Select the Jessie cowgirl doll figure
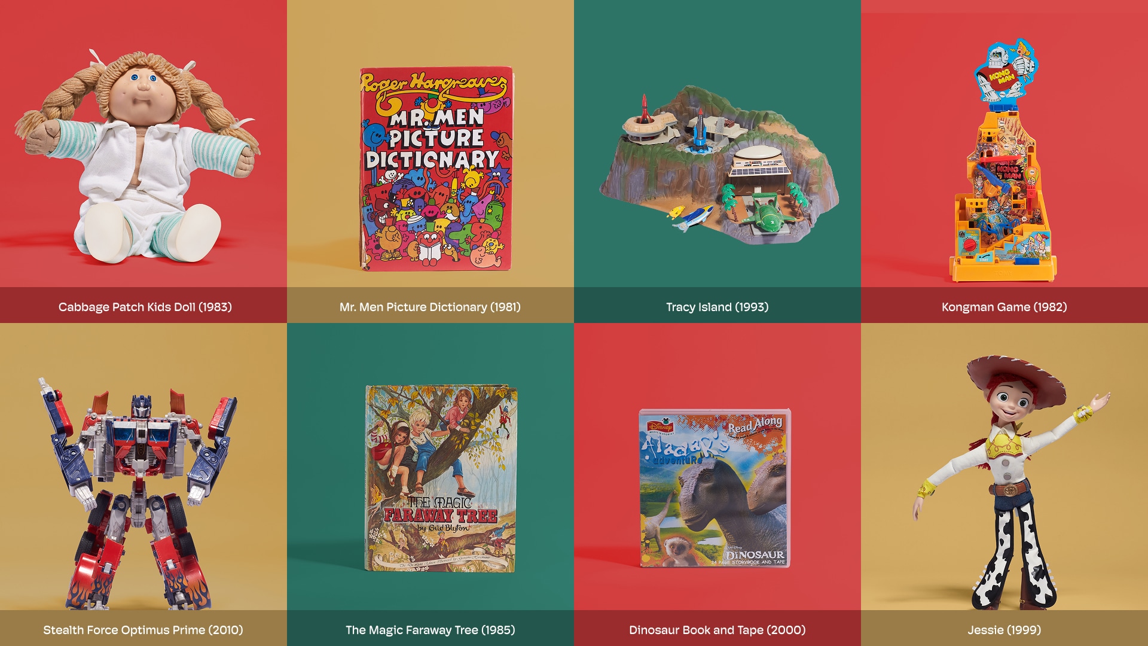Viewport: 1148px width, 646px height. tap(1010, 482)
